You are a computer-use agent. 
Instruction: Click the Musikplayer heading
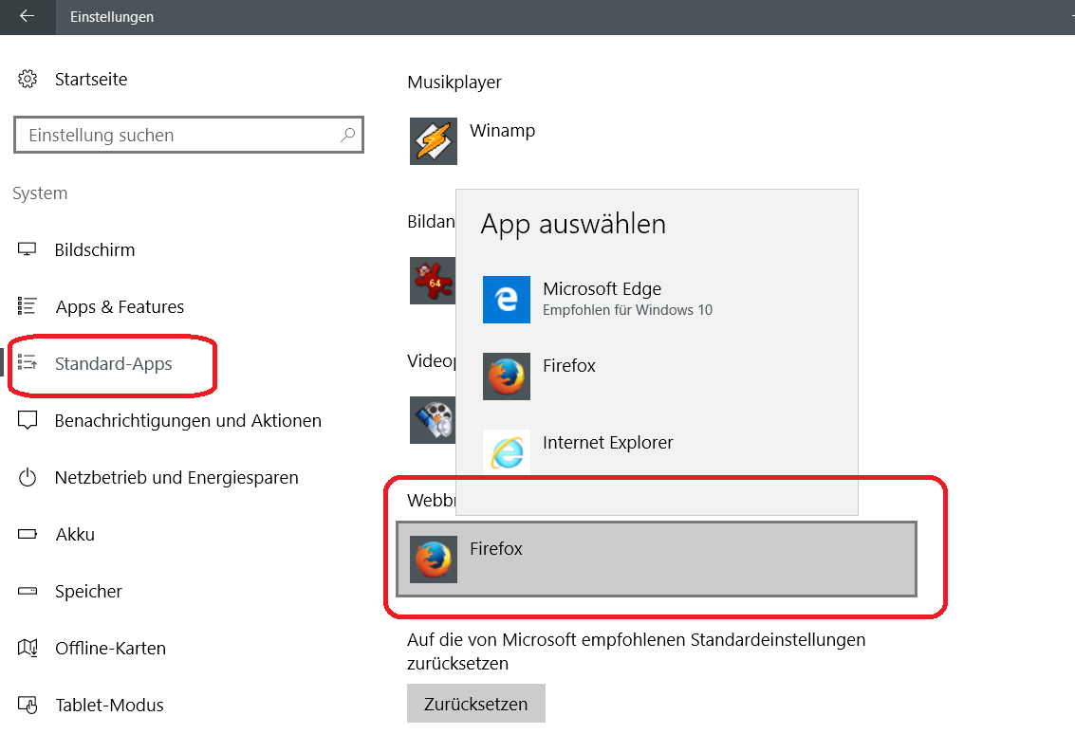click(x=454, y=83)
